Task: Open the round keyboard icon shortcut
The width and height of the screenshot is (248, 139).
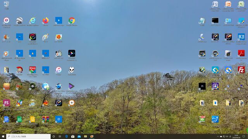Action: [33, 103]
